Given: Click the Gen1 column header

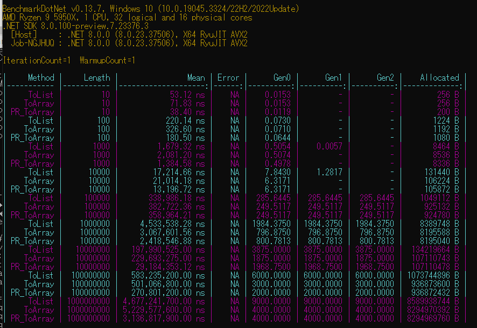Looking at the screenshot, I should point(334,78).
